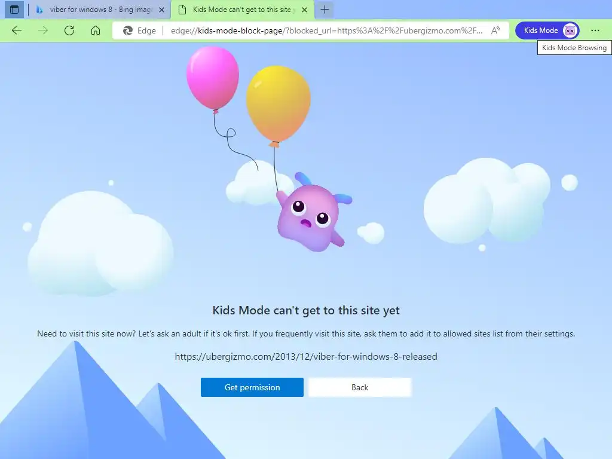612x459 pixels.
Task: Click the Get permission button
Action: click(252, 387)
